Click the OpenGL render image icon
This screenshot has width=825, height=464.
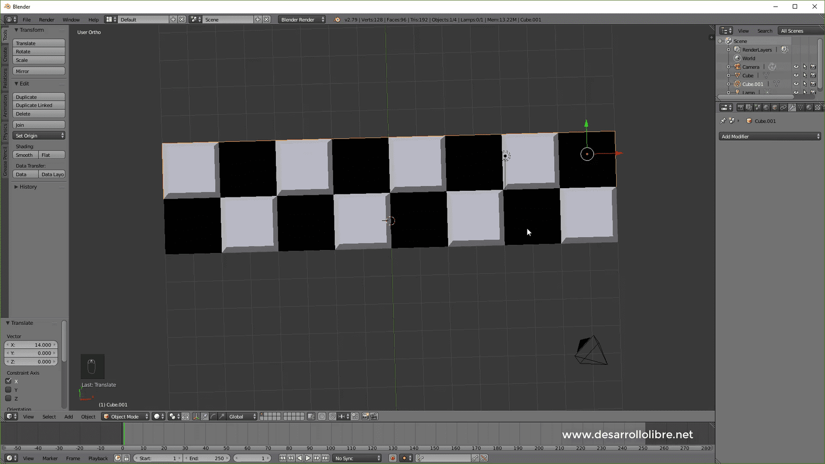coord(366,417)
